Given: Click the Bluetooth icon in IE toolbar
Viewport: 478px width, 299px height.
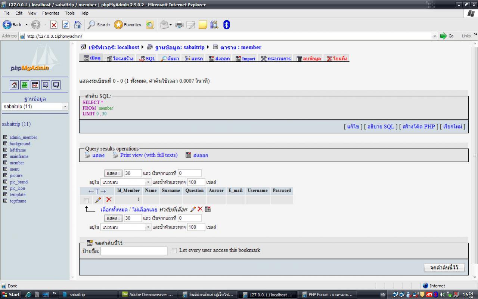Looking at the screenshot, I should tap(226, 25).
